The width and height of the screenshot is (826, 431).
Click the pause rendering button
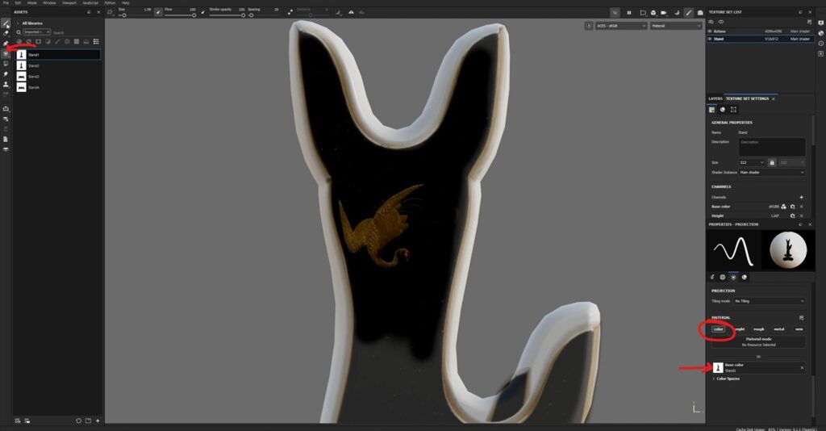coord(628,13)
